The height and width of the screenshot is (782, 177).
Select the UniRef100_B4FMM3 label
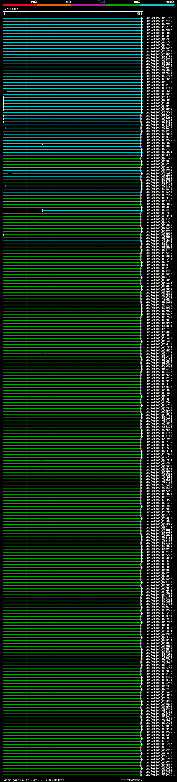159,100
